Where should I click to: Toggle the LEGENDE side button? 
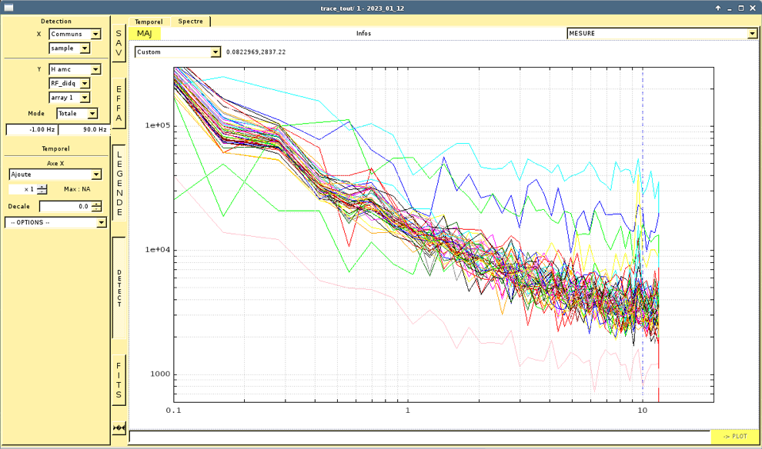click(119, 183)
